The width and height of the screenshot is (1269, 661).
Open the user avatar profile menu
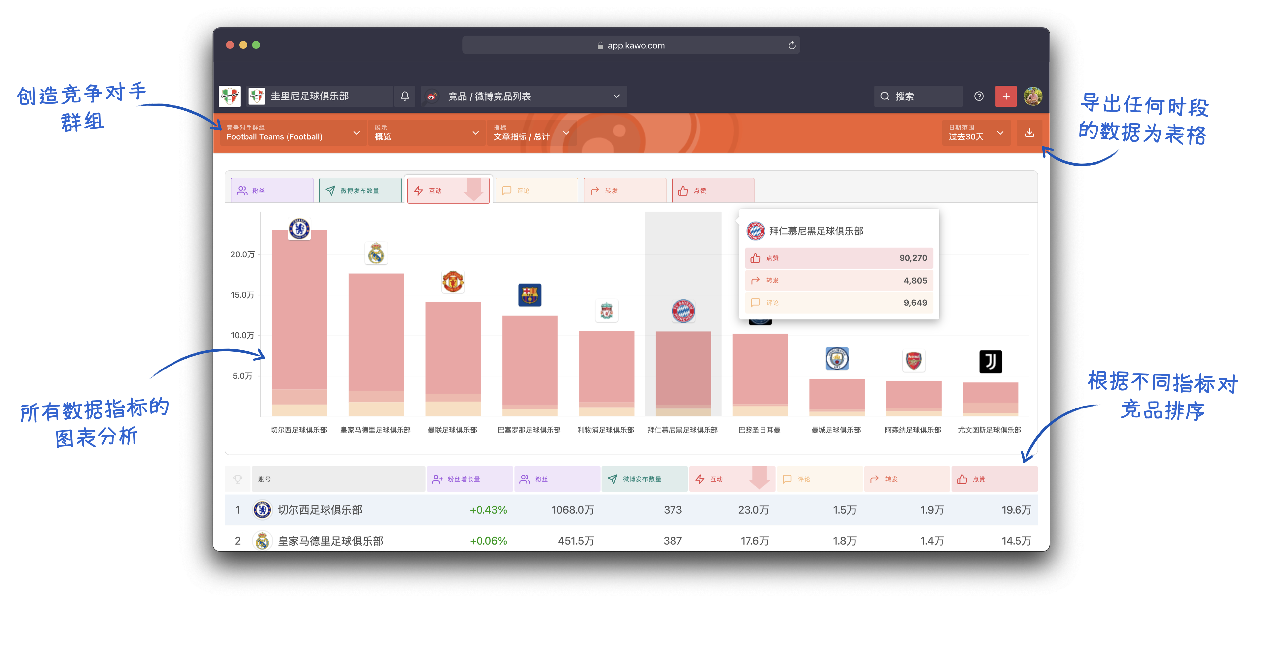[1032, 96]
